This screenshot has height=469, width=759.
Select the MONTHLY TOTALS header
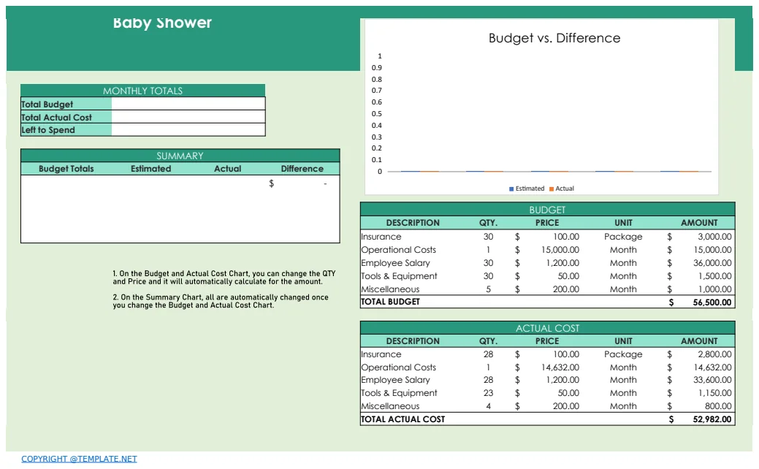142,91
